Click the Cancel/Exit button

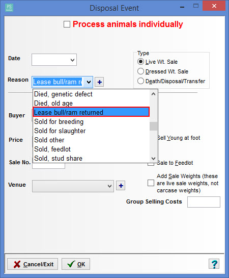point(33,264)
